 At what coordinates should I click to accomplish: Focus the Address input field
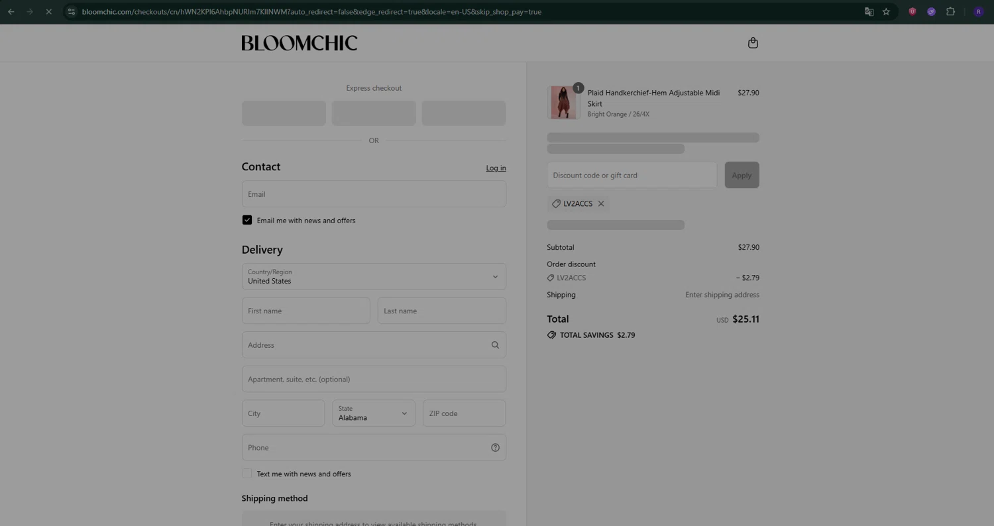[374, 345]
